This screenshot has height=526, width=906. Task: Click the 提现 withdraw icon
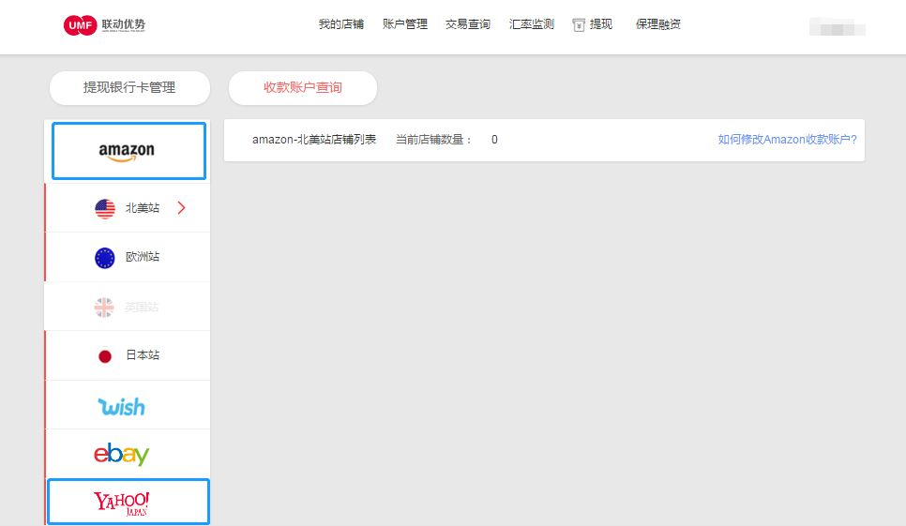tap(579, 24)
